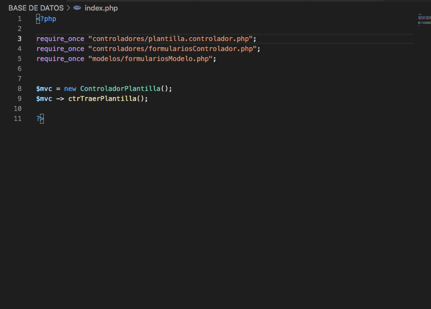This screenshot has width=431, height=309.
Task: Click line number 10 in gutter
Action: click(18, 109)
